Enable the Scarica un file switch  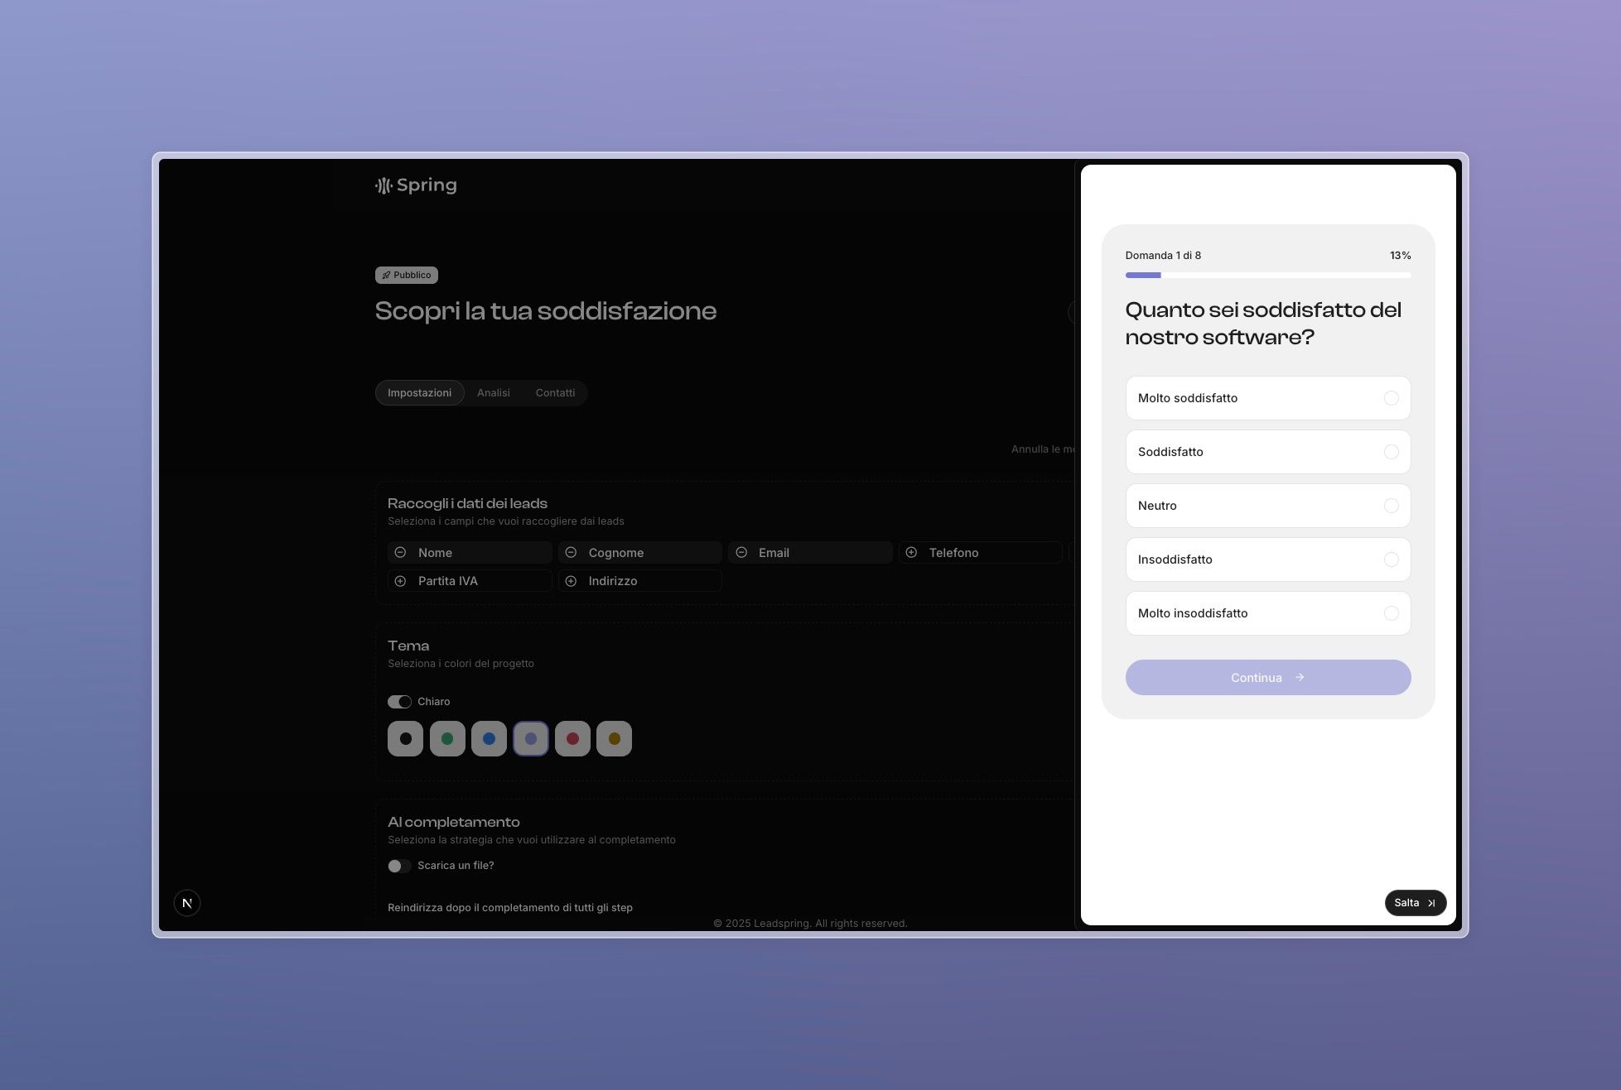pos(399,866)
